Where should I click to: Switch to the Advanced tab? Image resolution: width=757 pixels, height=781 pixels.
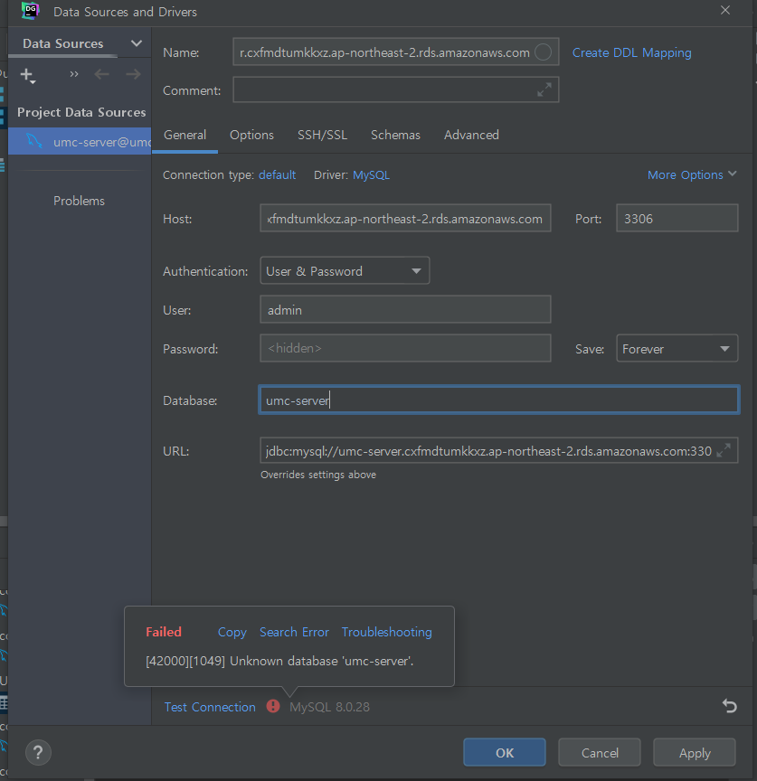(x=471, y=135)
